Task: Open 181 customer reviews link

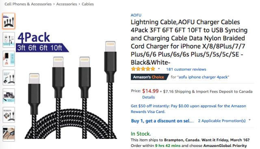Action: point(186,69)
